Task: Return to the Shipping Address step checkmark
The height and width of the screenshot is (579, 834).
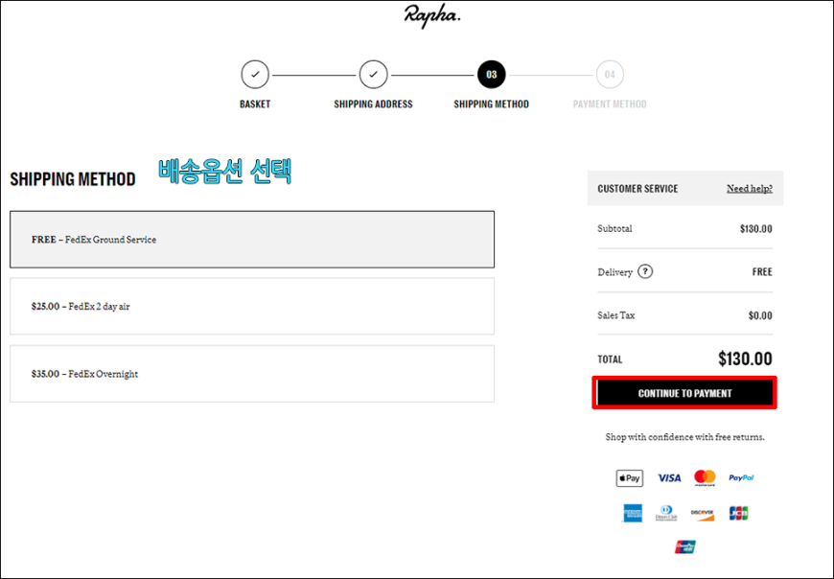Action: (x=374, y=75)
